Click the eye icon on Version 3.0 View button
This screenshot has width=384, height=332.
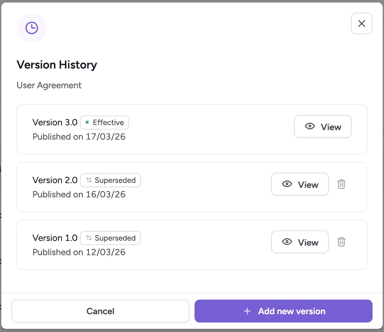(x=310, y=126)
